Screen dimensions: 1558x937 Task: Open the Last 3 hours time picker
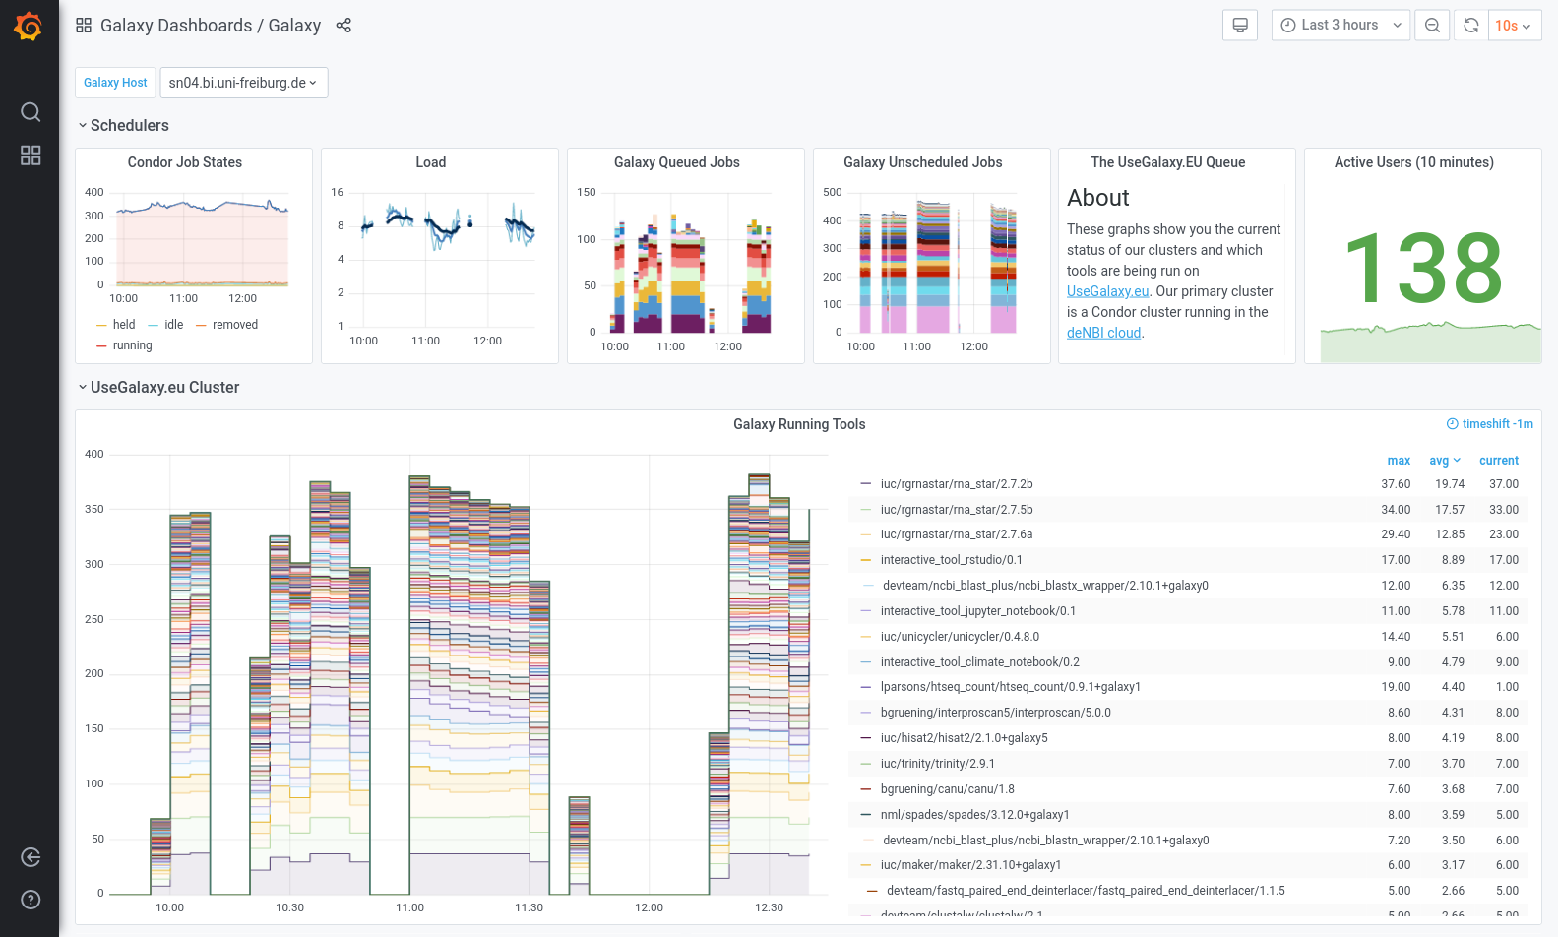1340,26
